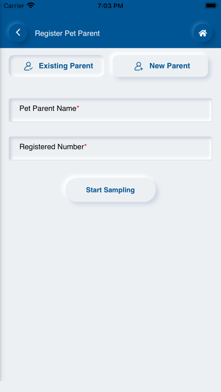The width and height of the screenshot is (221, 392).
Task: Focus the Pet Parent Name field
Action: pyautogui.click(x=111, y=110)
